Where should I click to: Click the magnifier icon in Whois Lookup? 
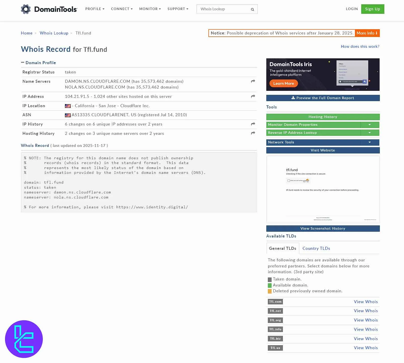252,10
